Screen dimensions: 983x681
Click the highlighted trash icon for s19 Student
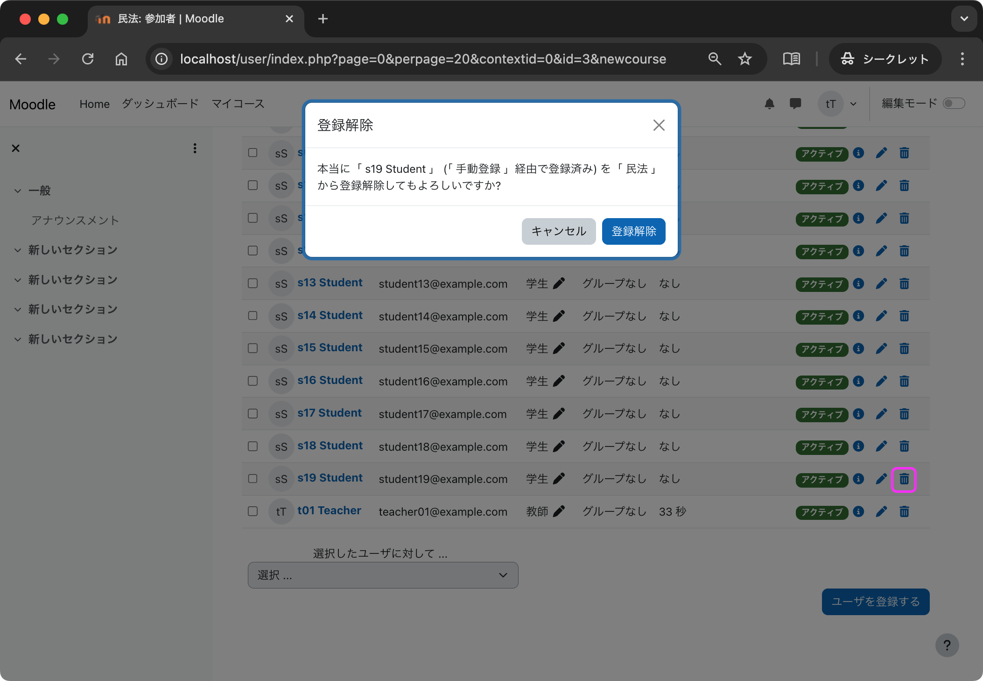[904, 479]
